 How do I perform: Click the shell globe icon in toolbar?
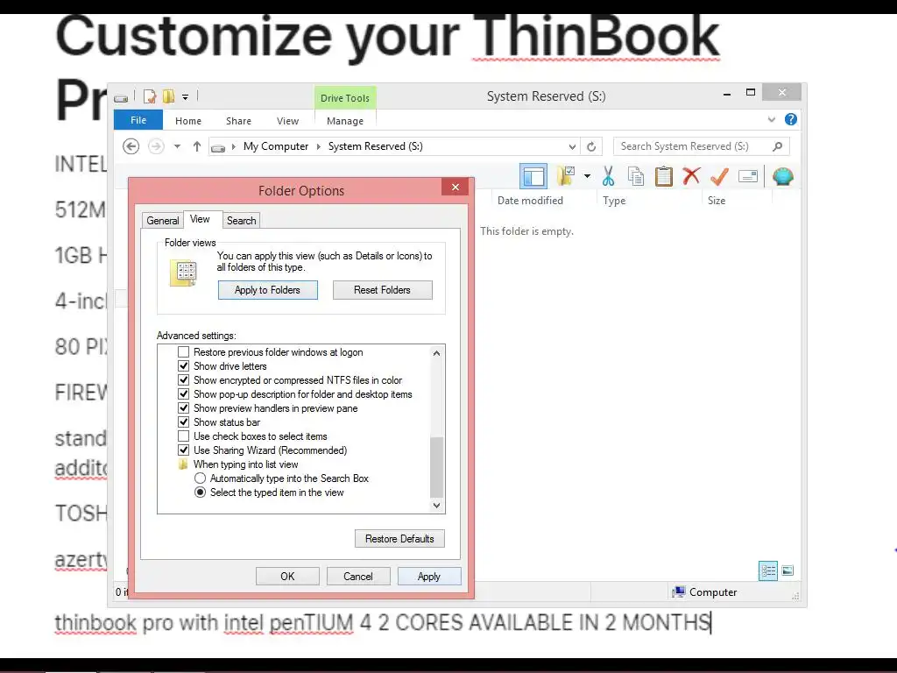tap(782, 176)
